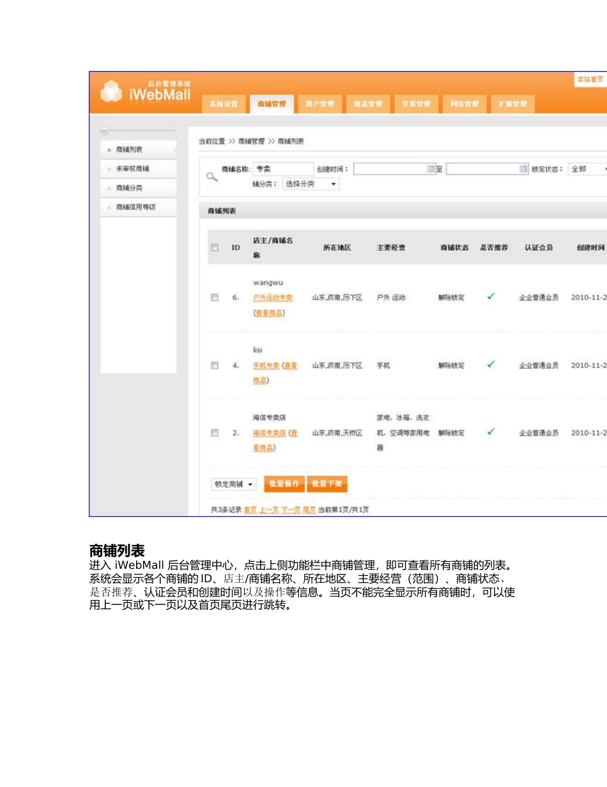Open calendar picker for start creation time
This screenshot has width=607, height=787.
pos(431,169)
